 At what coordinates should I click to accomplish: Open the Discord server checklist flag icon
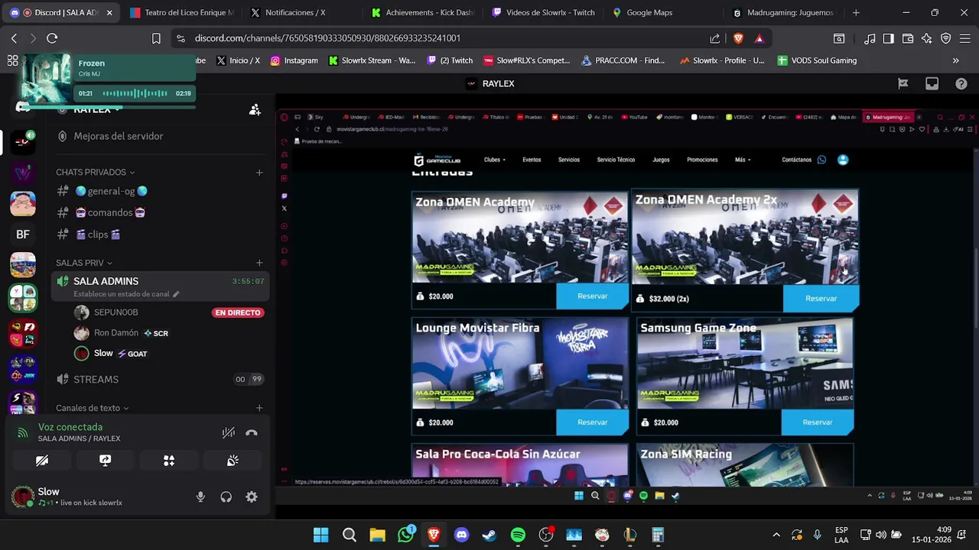tap(903, 84)
